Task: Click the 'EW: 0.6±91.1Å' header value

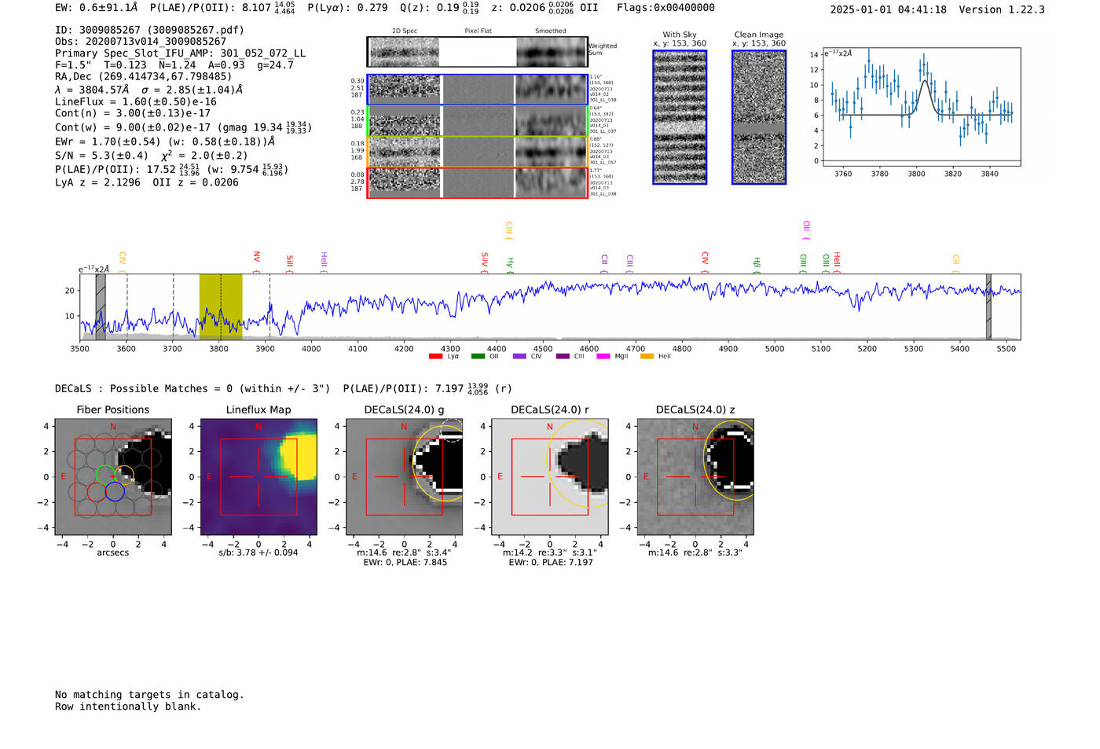Action: [96, 7]
